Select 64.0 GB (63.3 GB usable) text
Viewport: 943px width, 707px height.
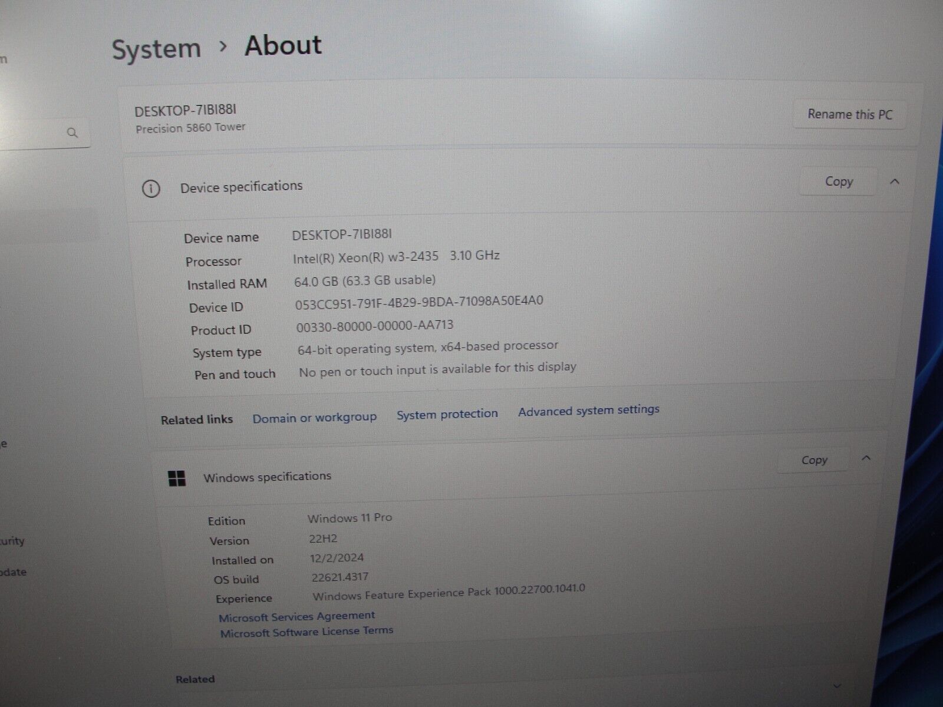pyautogui.click(x=365, y=280)
